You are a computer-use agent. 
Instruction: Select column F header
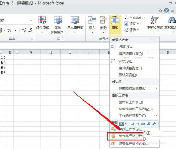tap(17, 52)
